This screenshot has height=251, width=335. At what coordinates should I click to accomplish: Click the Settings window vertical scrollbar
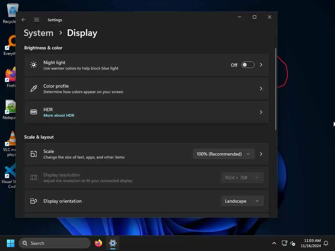point(275,89)
